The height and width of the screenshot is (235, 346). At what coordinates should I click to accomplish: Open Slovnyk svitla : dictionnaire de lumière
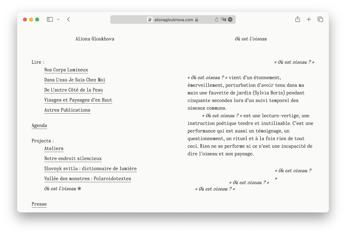click(x=90, y=169)
